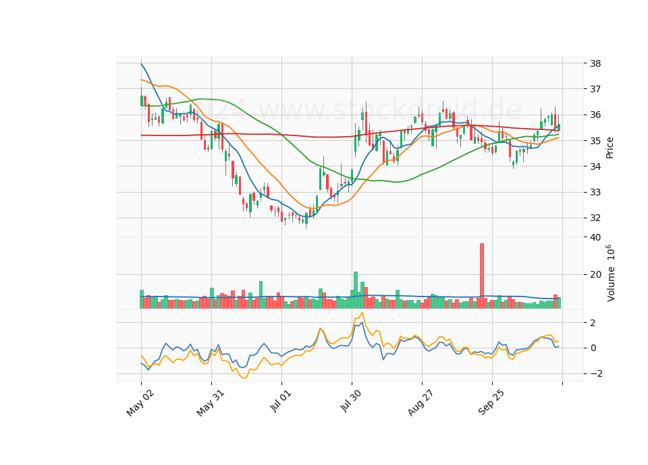This screenshot has height=465, width=648.
Task: Click the 34 price axis value
Action: [x=595, y=166]
